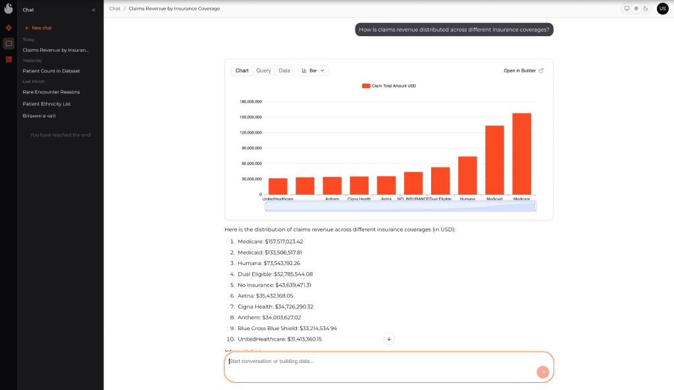The width and height of the screenshot is (674, 390).
Task: Switch to dark theme with moon icon
Action: pyautogui.click(x=646, y=9)
